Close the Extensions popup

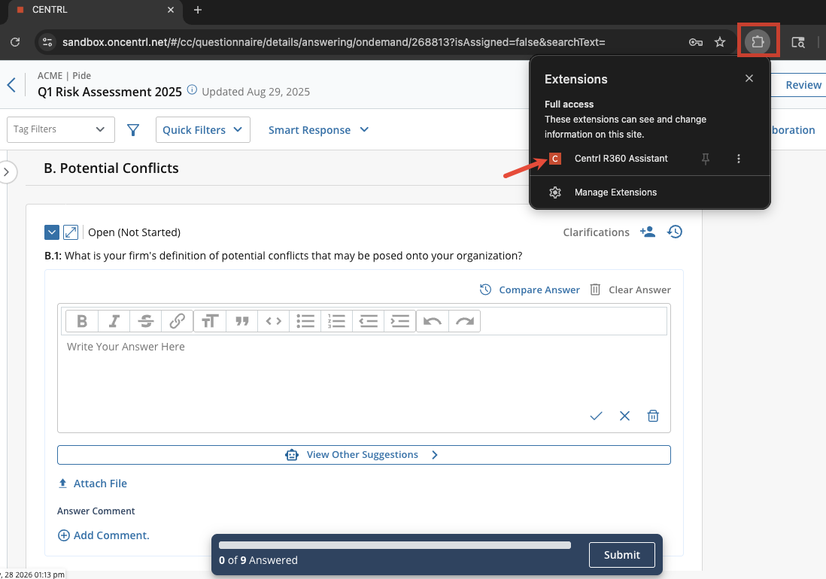(x=749, y=78)
